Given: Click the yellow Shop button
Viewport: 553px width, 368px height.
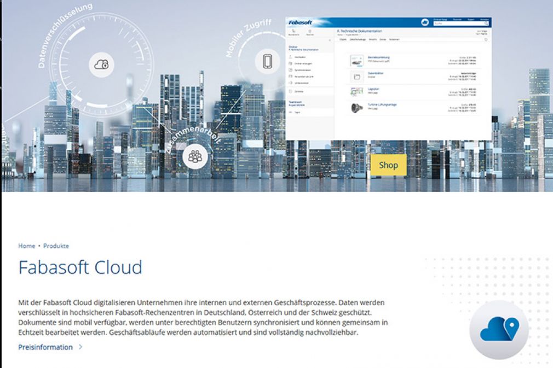Looking at the screenshot, I should tap(388, 165).
